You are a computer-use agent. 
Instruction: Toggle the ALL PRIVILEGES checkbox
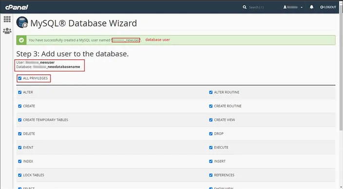tap(20, 78)
